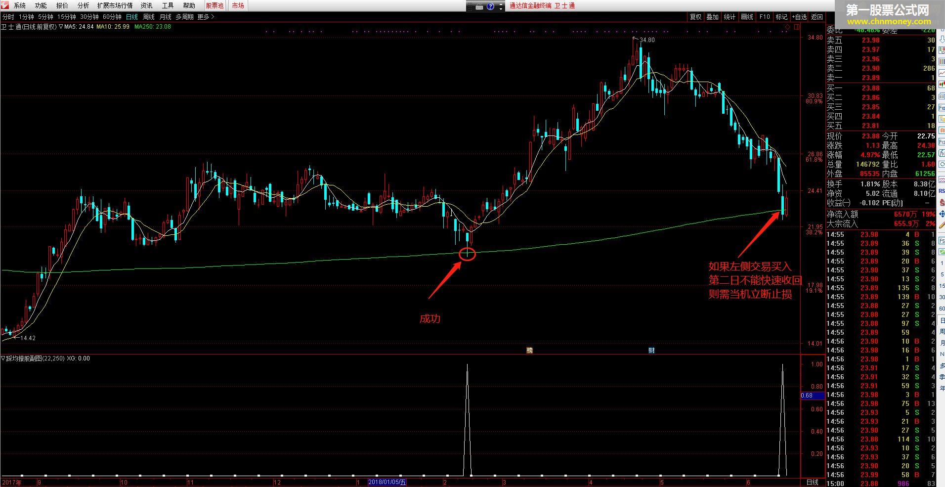
Task: Select the 周线 weekly period
Action: pos(149,17)
